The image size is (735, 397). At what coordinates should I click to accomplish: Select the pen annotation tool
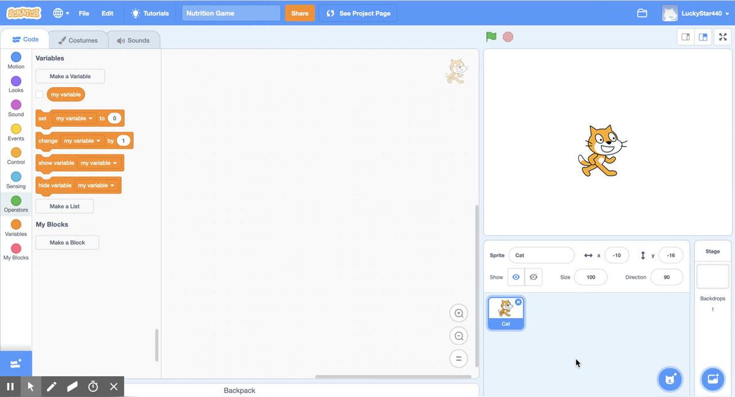[51, 387]
